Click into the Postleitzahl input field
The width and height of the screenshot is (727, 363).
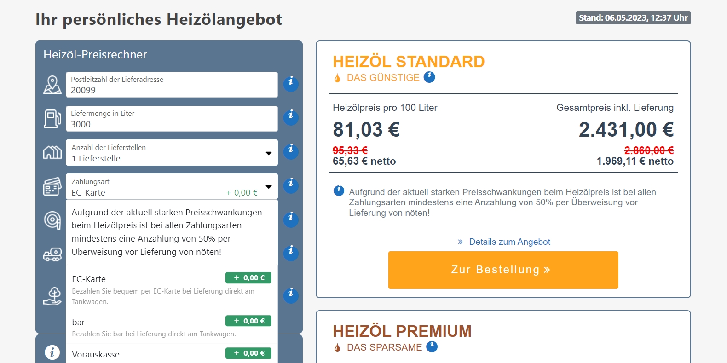172,85
